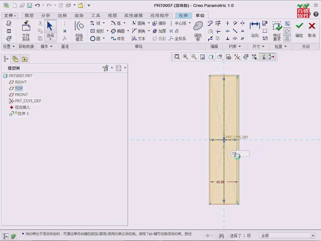Toggle display of dimensions in graphics toolbar
321x241 pixels.
[x=255, y=57]
